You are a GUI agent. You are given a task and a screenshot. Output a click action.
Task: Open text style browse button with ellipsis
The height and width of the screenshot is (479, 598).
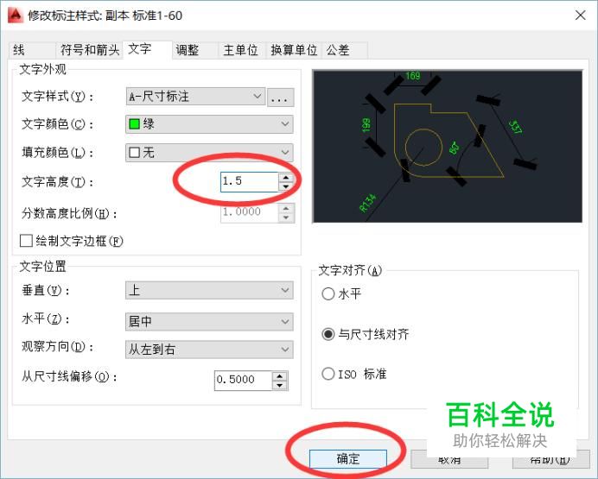point(280,97)
